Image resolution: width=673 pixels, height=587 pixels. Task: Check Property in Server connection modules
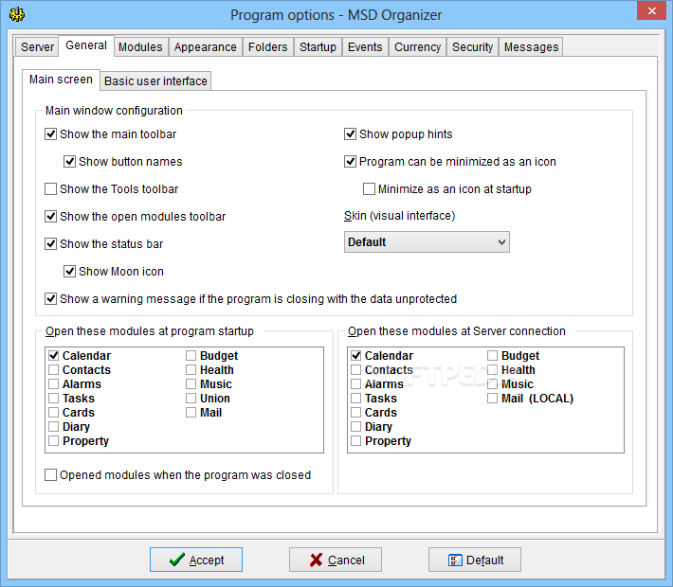(x=355, y=440)
